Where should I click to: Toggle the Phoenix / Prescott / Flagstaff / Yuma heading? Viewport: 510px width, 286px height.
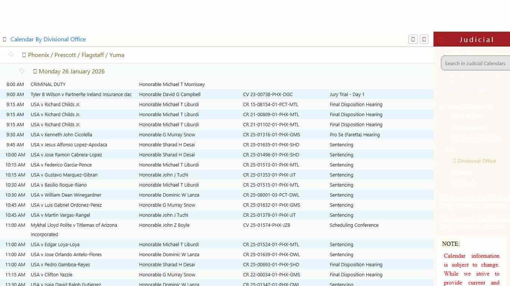pyautogui.click(x=76, y=55)
